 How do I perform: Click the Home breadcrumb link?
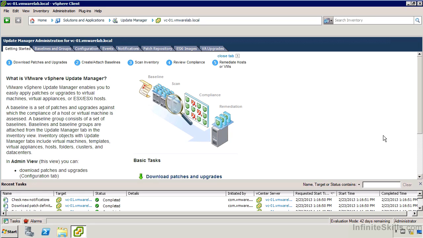tap(42, 20)
